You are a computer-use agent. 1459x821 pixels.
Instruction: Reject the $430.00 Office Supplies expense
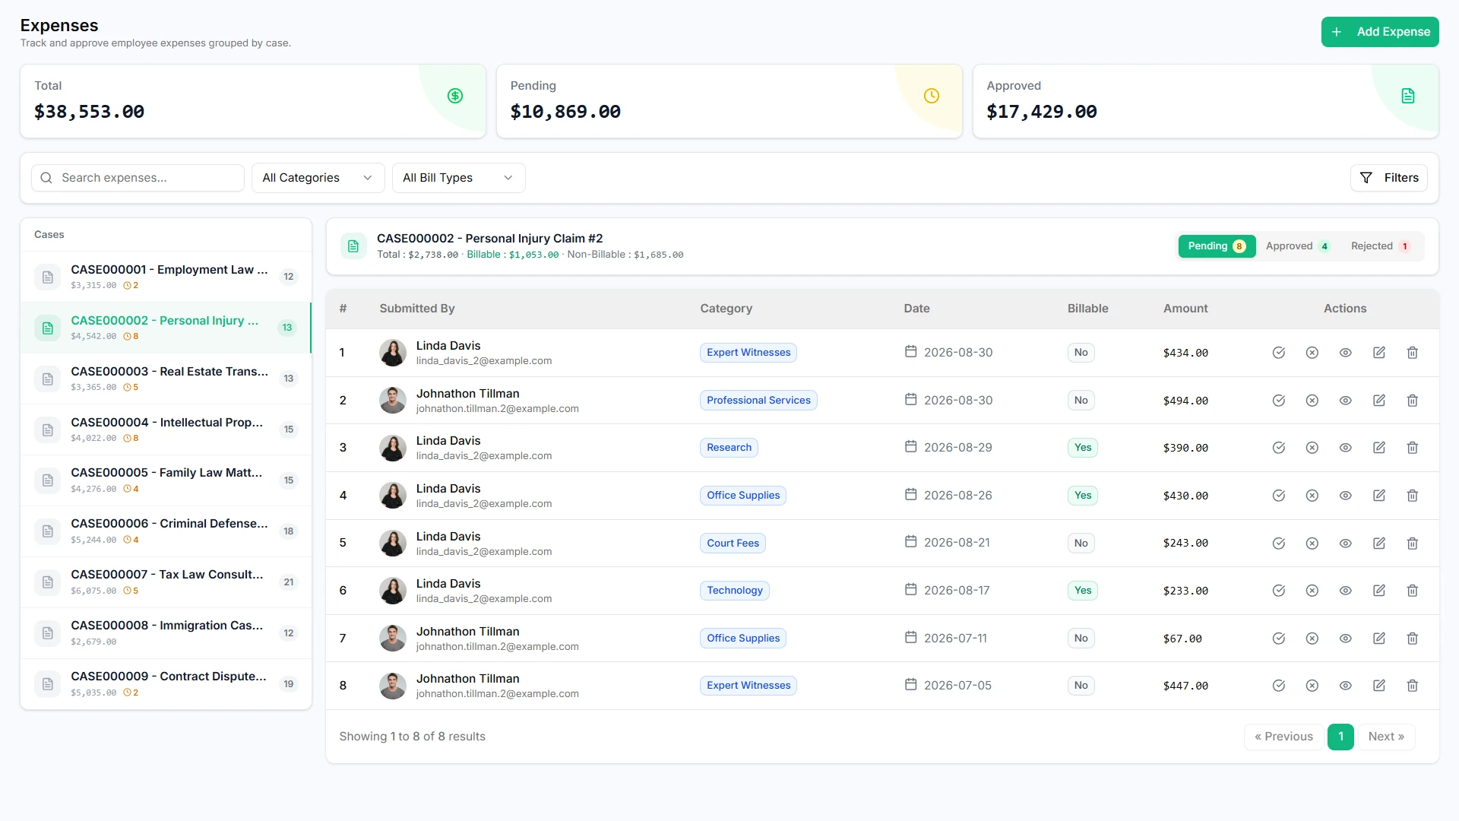pos(1312,496)
